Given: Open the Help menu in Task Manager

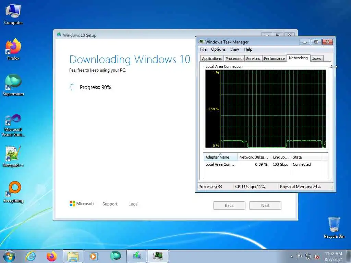Looking at the screenshot, I should click(x=248, y=49).
